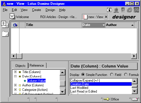141x103 pixels.
Task: Click the Author (Column) square icon
Action: (x=20, y=85)
